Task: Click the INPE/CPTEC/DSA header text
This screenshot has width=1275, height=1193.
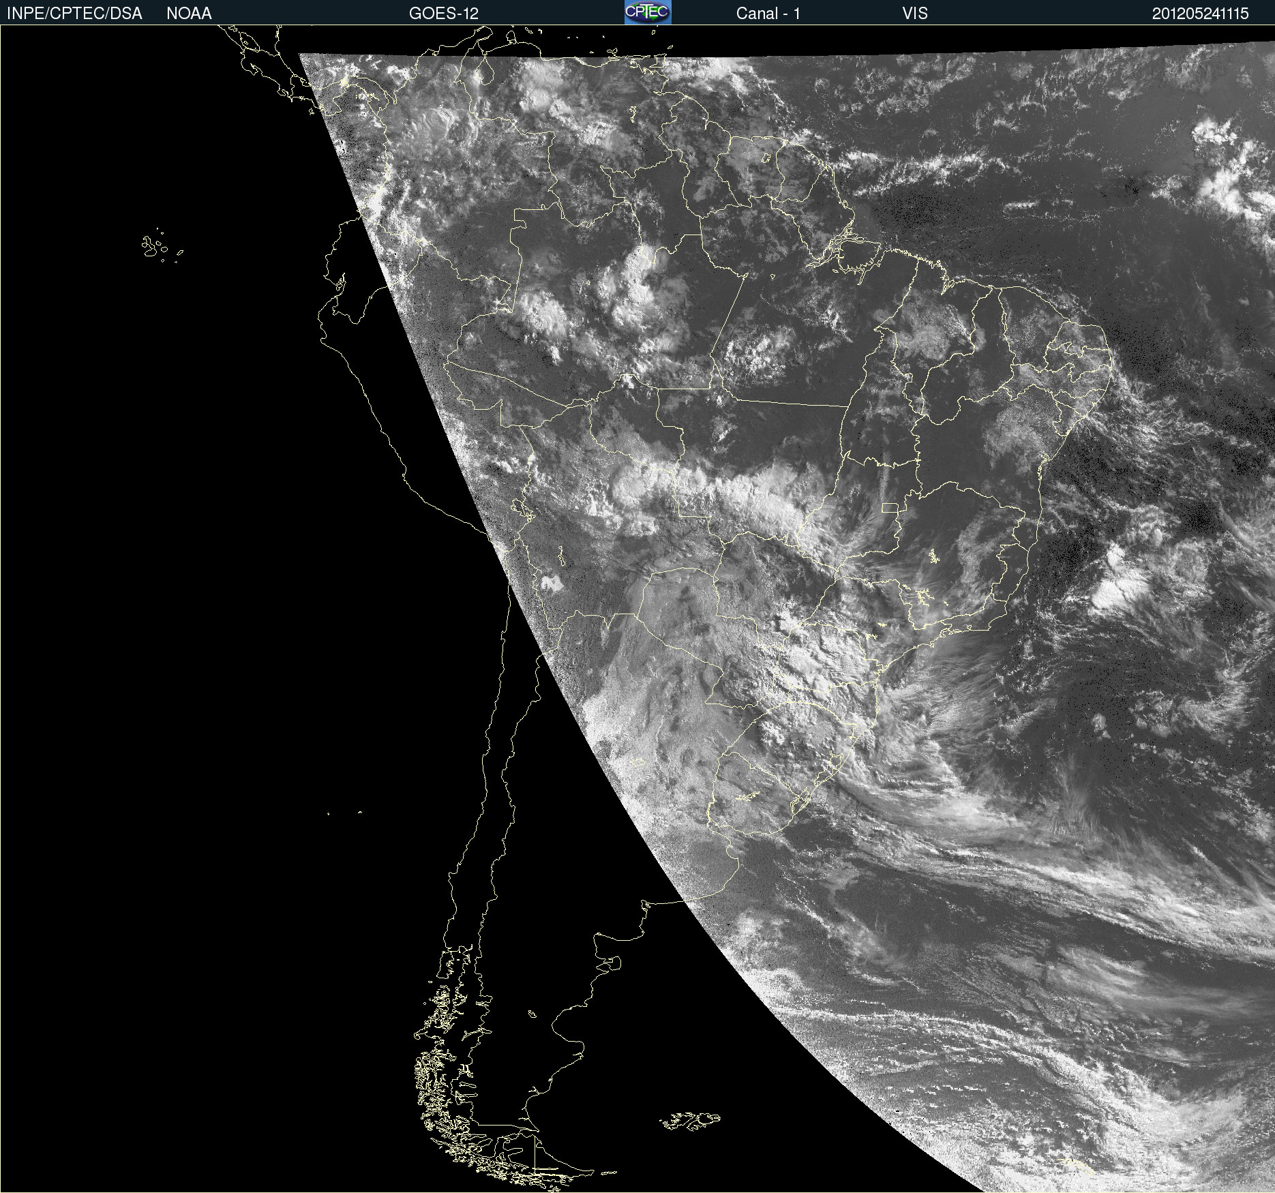Action: [74, 14]
